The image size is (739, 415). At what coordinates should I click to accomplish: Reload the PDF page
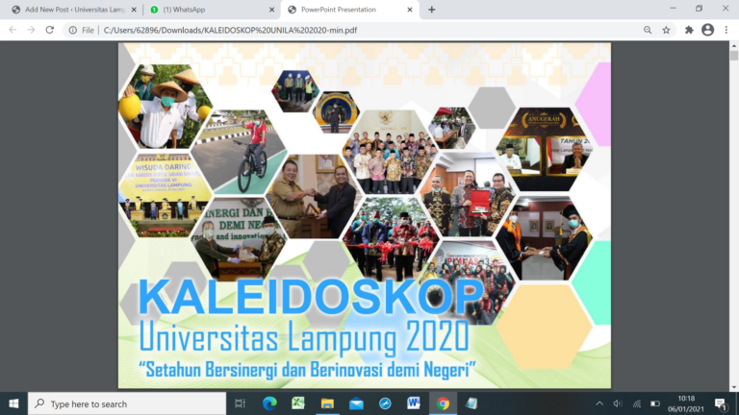click(49, 30)
